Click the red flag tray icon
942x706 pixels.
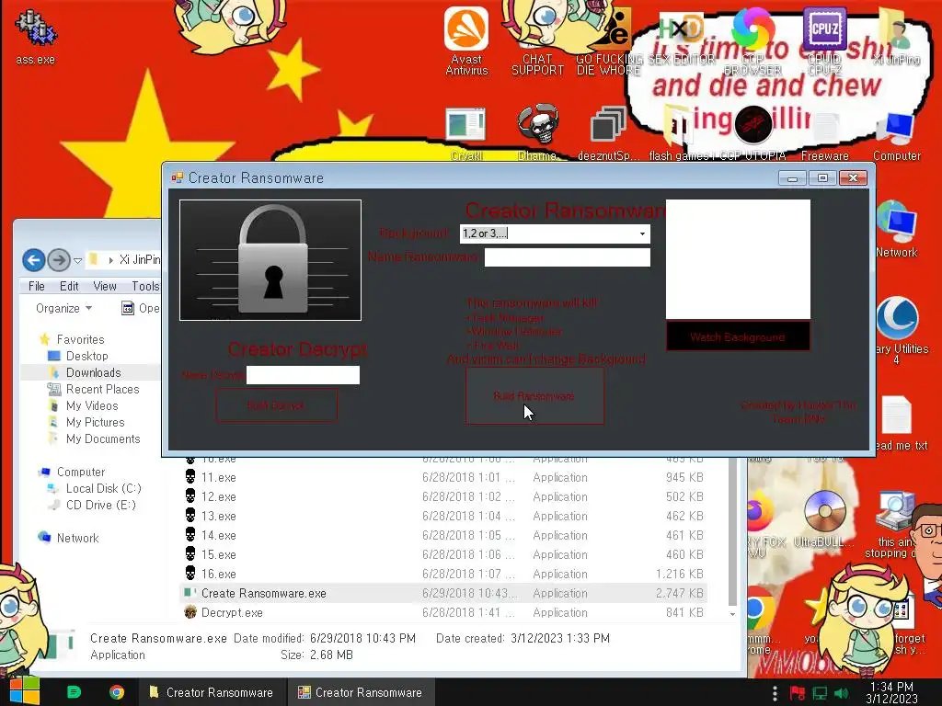pos(798,693)
